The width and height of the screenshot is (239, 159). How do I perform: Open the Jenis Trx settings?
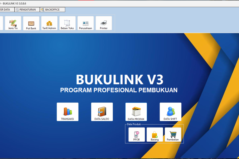pos(13,23)
